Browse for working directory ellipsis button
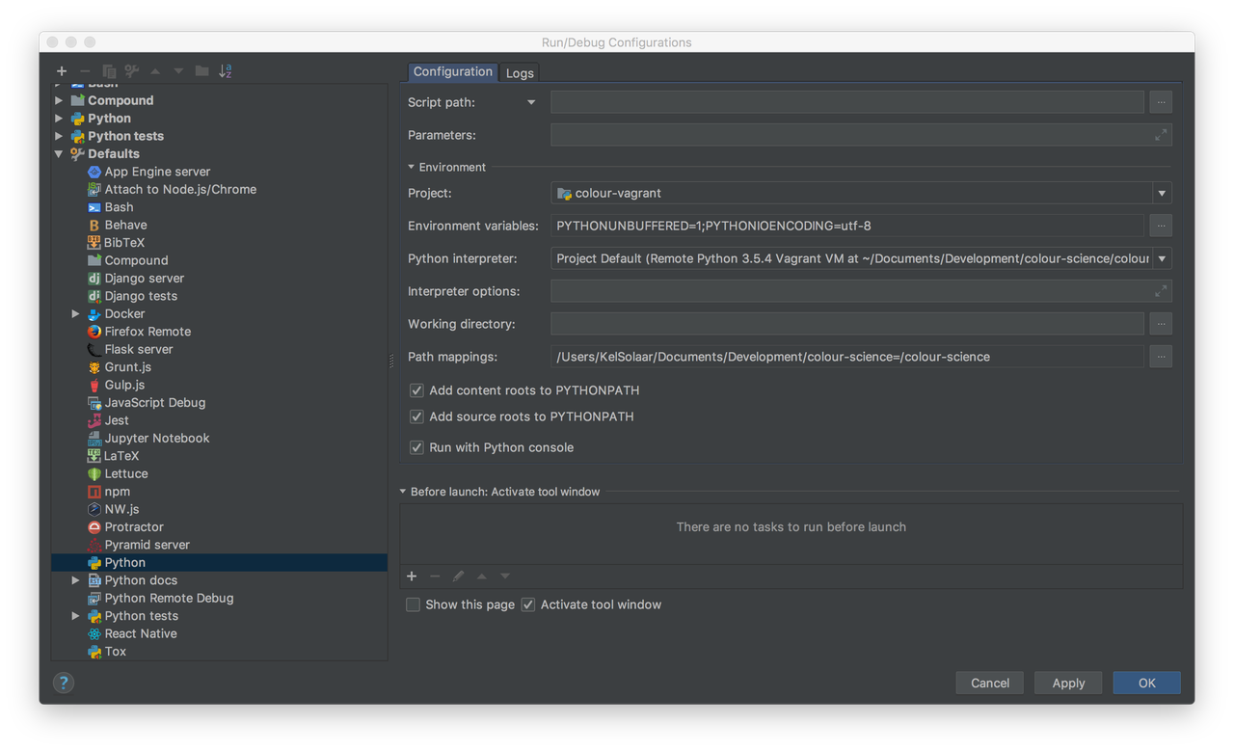Screen dimensions: 1234x751 (1161, 324)
